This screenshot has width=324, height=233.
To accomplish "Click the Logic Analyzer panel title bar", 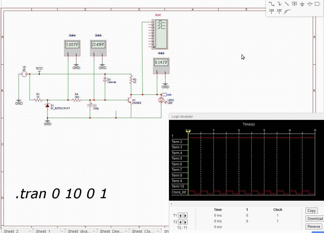I will 246,117.
